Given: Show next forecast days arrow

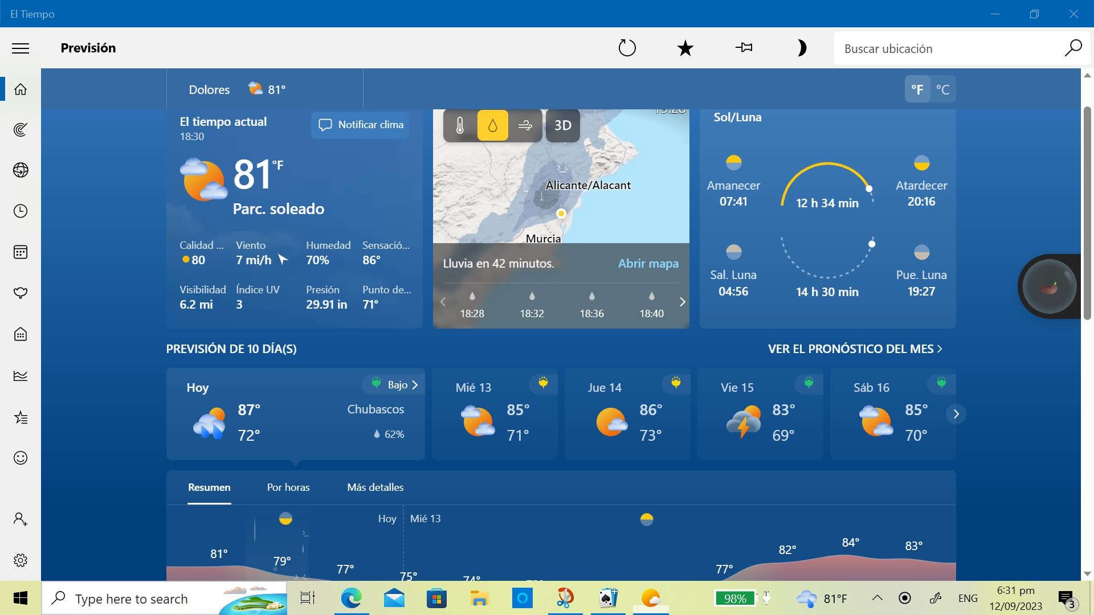Looking at the screenshot, I should coord(956,414).
